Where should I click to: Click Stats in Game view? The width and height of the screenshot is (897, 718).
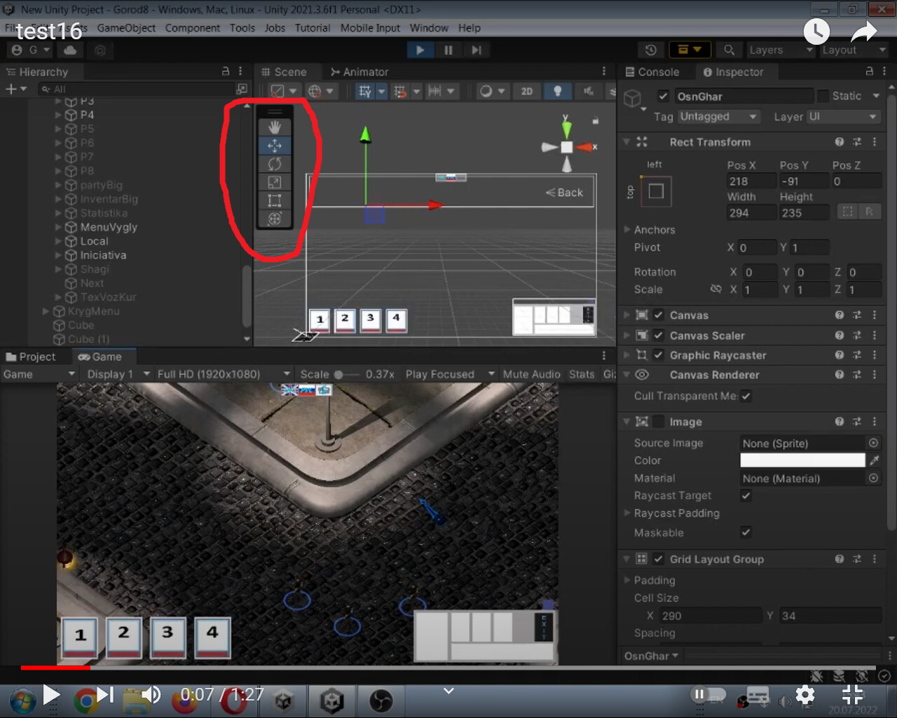582,374
